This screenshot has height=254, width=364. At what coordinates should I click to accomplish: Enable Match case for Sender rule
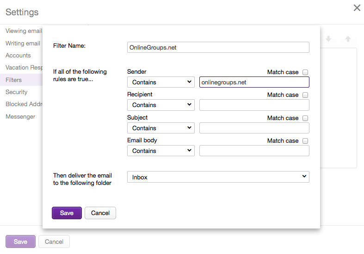tap(305, 72)
